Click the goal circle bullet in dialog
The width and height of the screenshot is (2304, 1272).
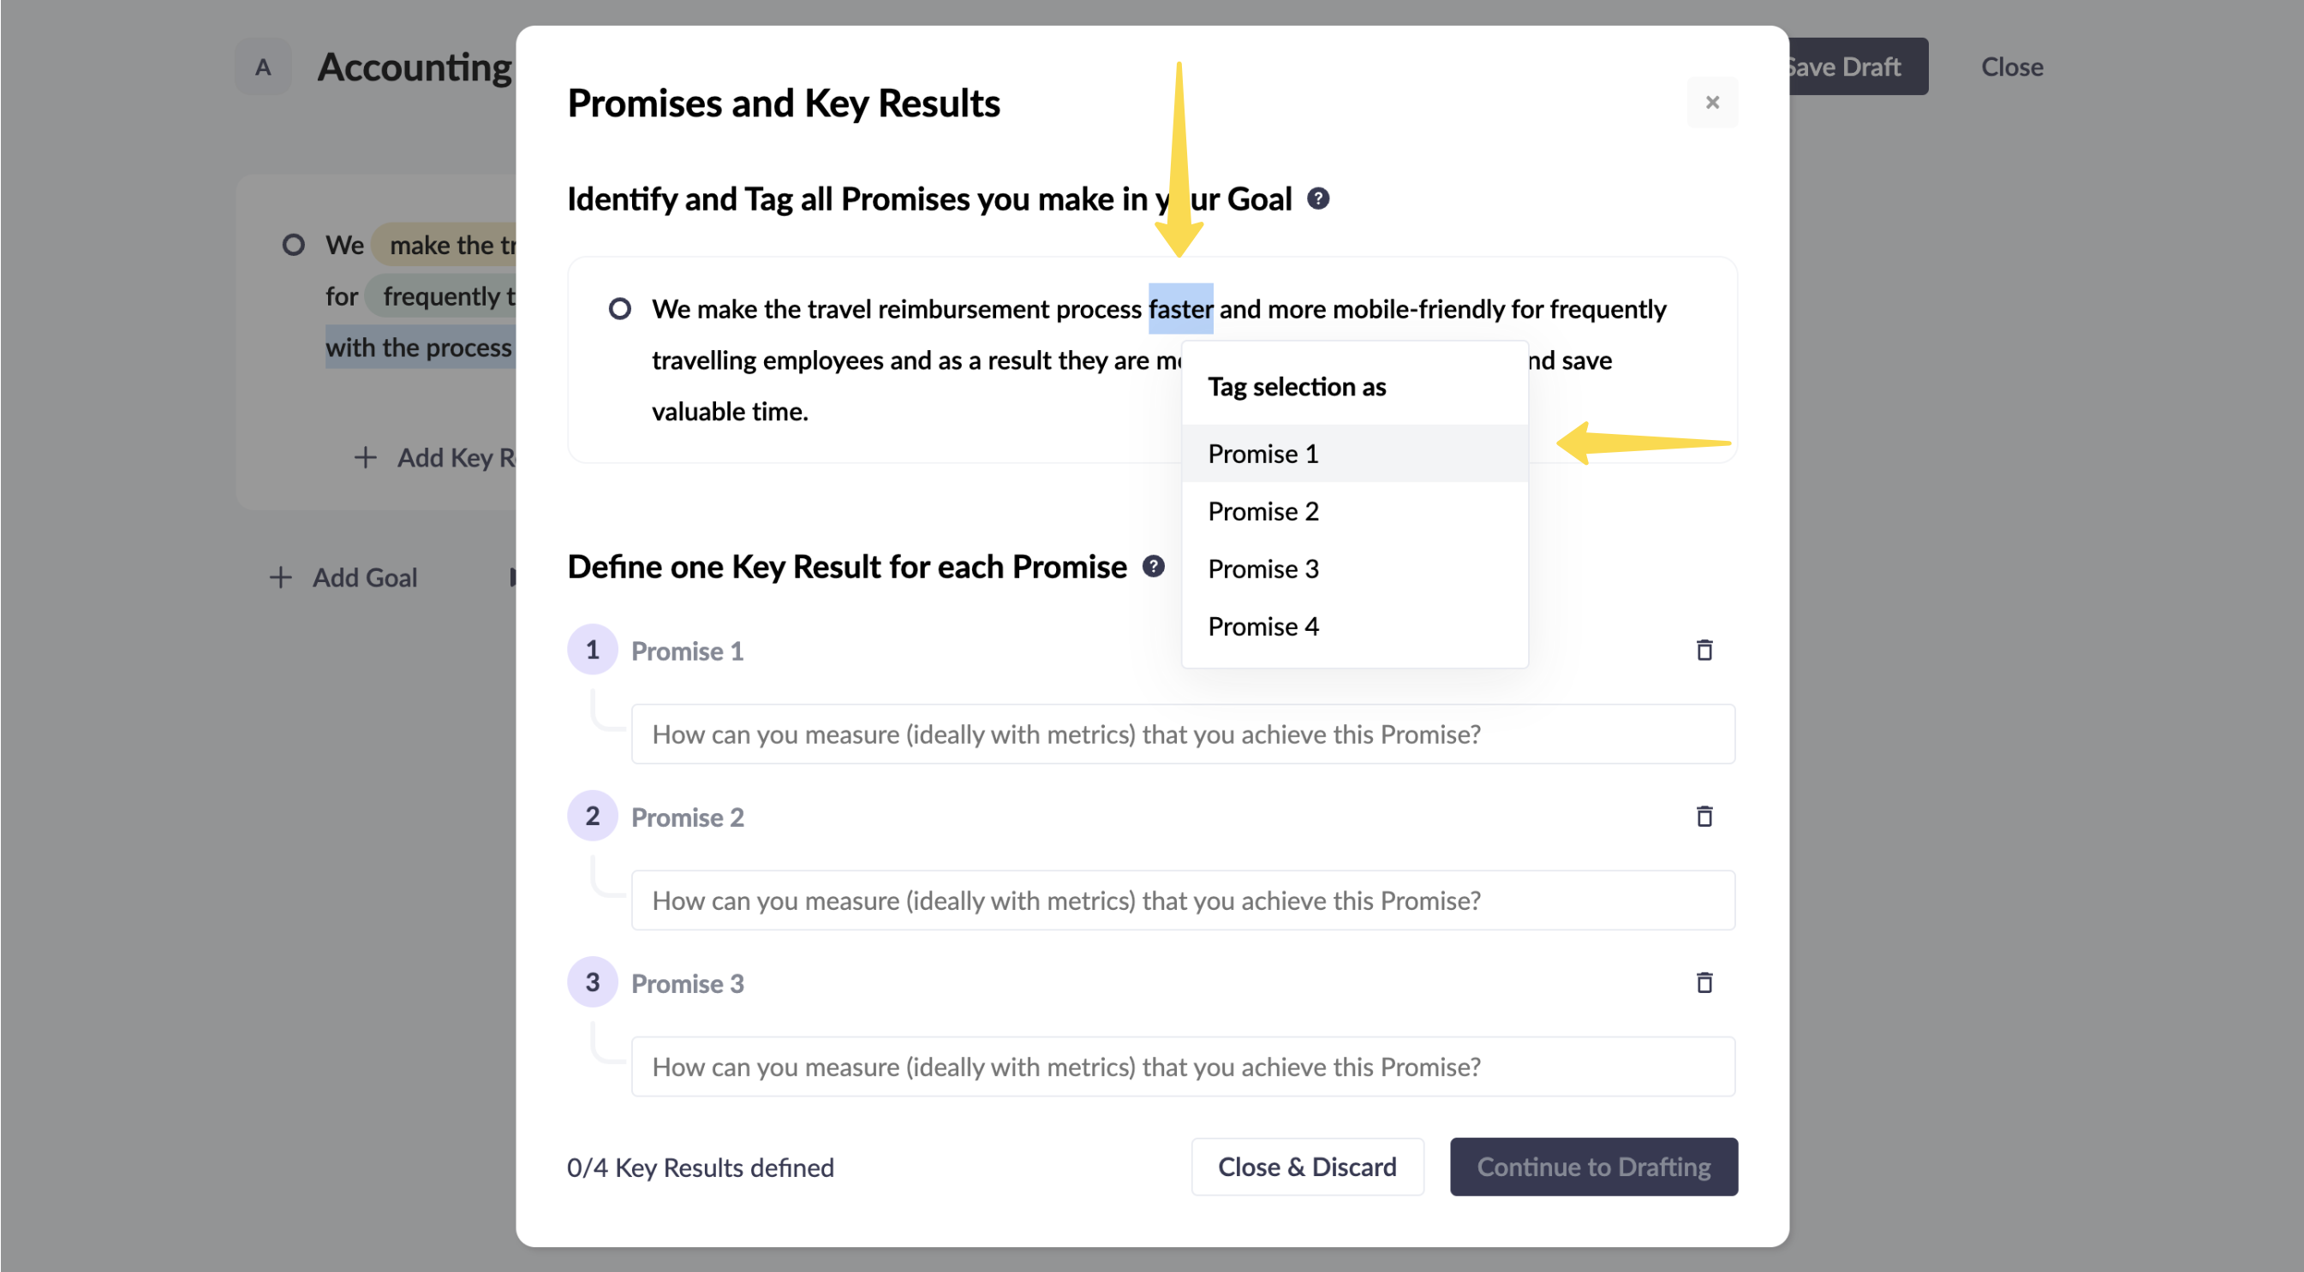pyautogui.click(x=619, y=309)
